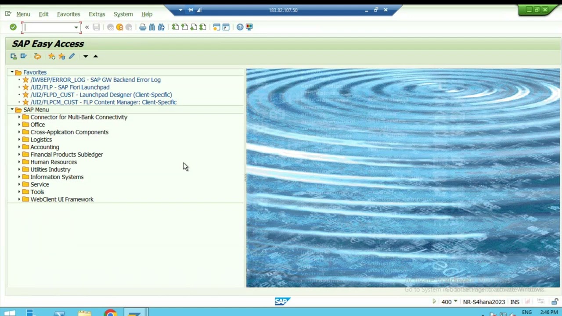Click the Print icon in the toolbar
Screen dimensions: 562x316
pyautogui.click(x=143, y=27)
